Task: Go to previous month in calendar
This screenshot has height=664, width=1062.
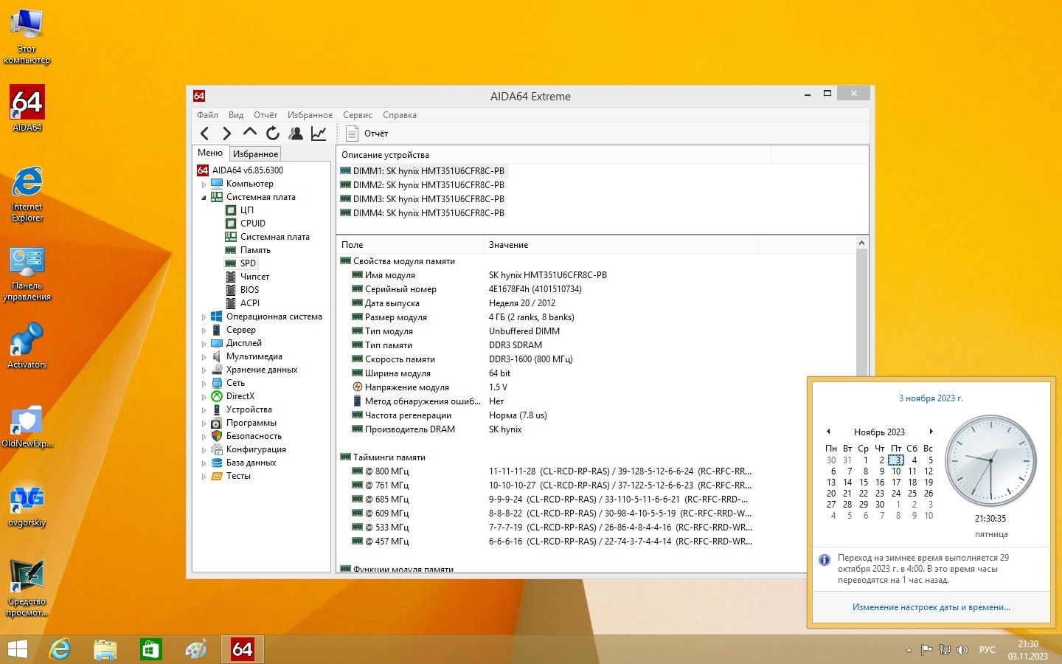Action: [828, 432]
